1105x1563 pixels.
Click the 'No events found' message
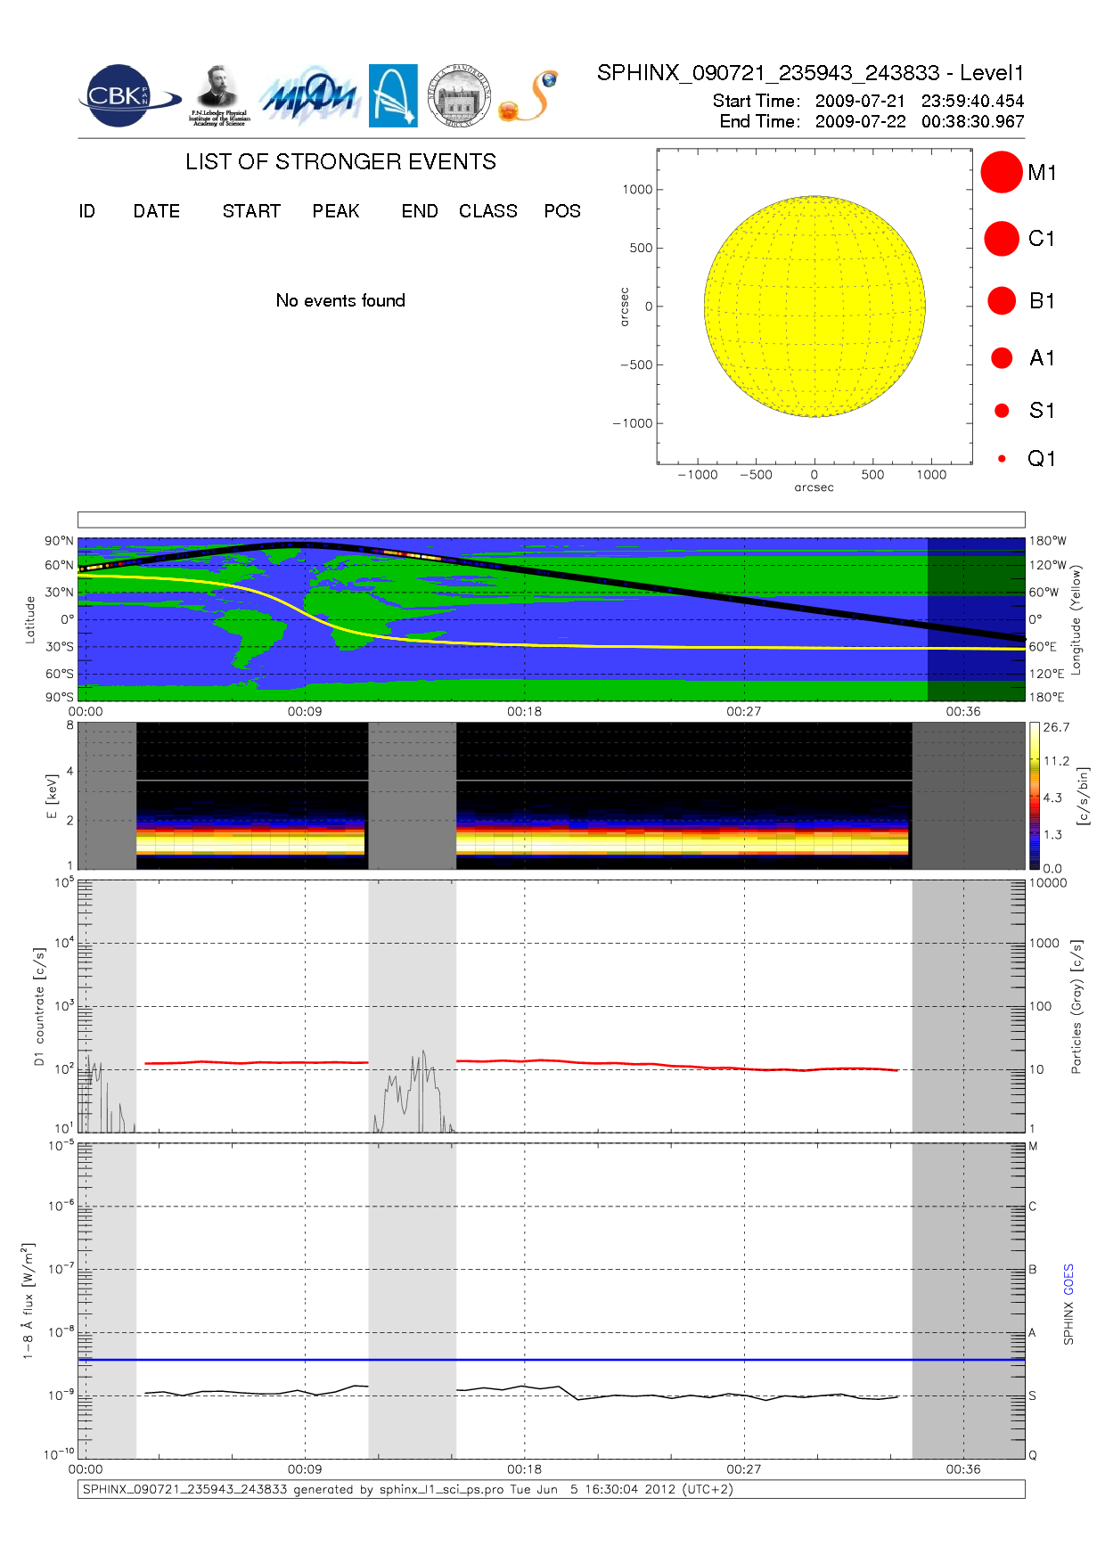pyautogui.click(x=340, y=301)
